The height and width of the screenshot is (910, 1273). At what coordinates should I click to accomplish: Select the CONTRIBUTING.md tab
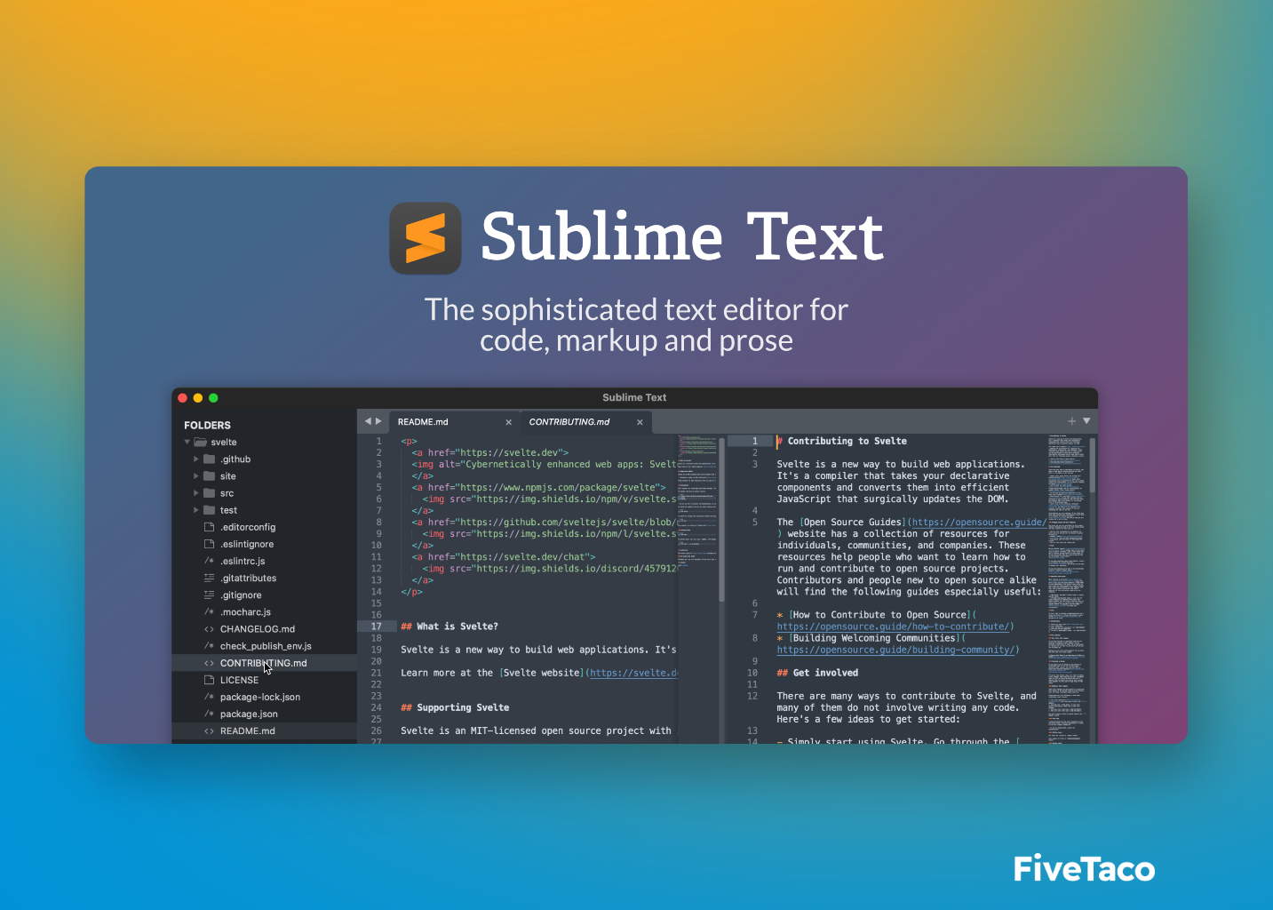pyautogui.click(x=569, y=421)
